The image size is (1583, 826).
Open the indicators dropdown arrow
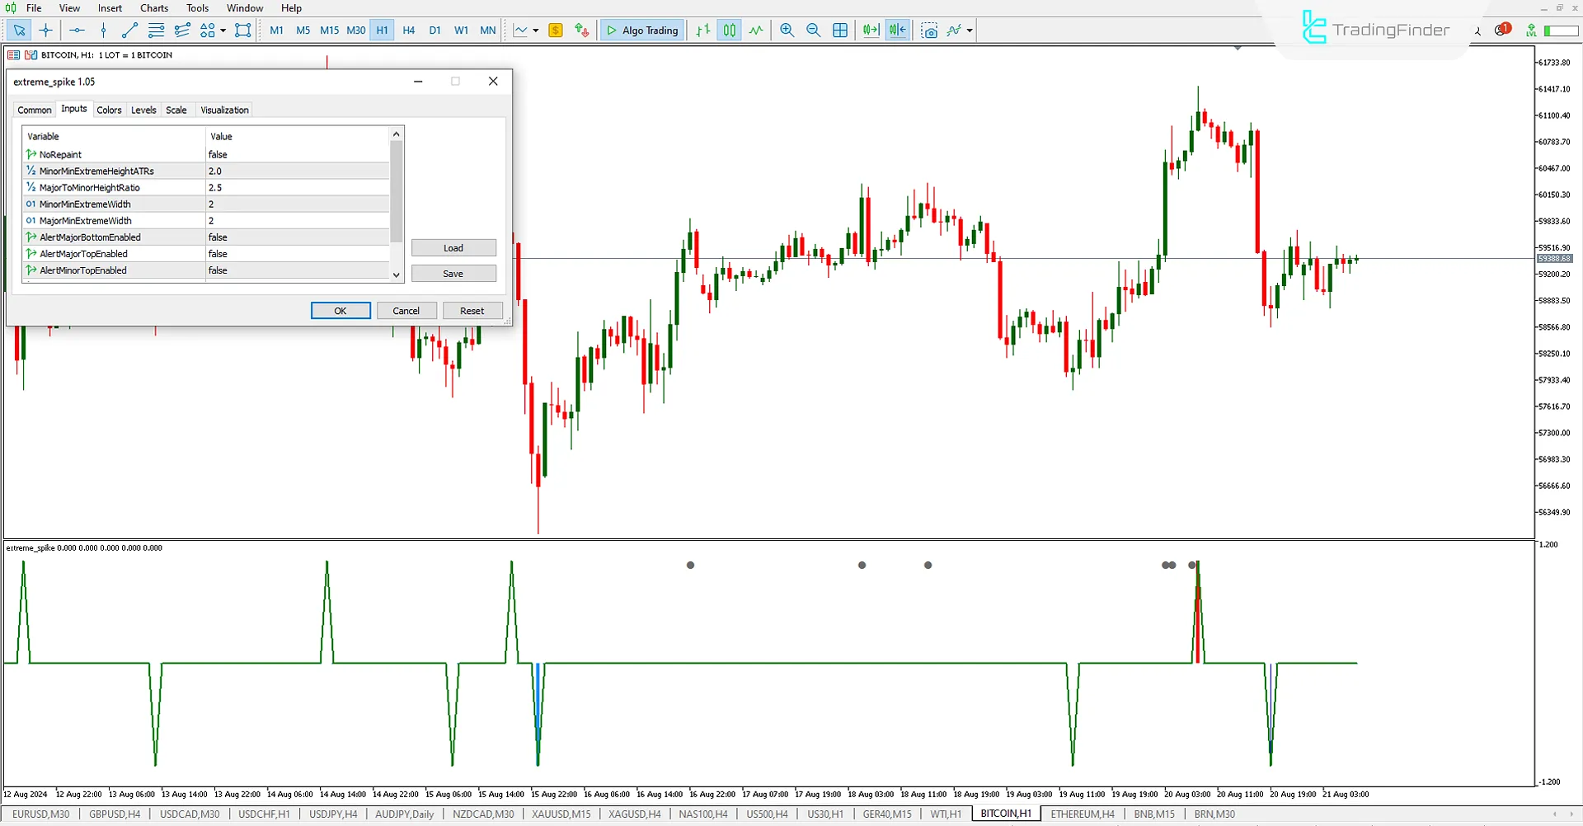(x=970, y=31)
